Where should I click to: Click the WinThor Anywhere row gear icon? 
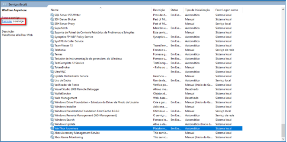52,129
